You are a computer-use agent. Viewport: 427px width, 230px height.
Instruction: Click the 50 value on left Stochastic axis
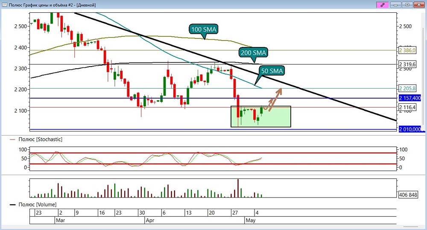pyautogui.click(x=24, y=158)
